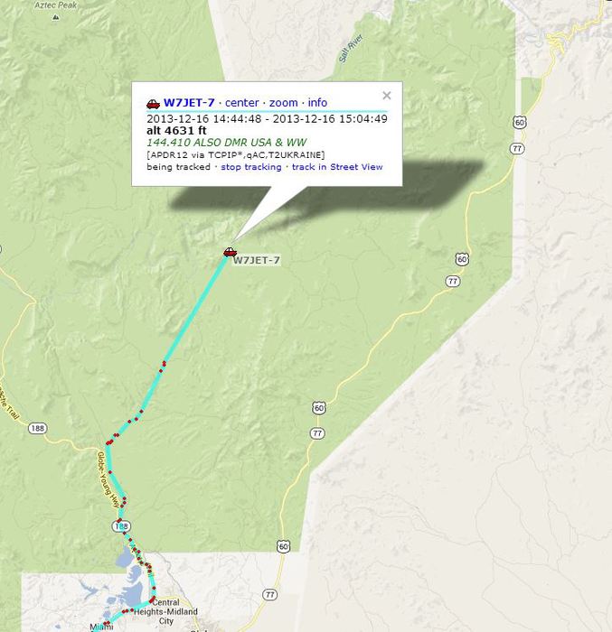Select track in Street View link
This screenshot has height=632, width=612.
(337, 167)
